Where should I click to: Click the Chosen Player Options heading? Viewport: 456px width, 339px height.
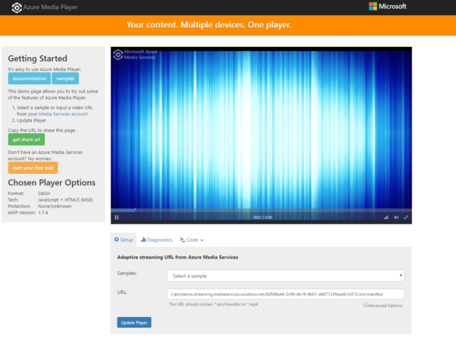click(52, 182)
